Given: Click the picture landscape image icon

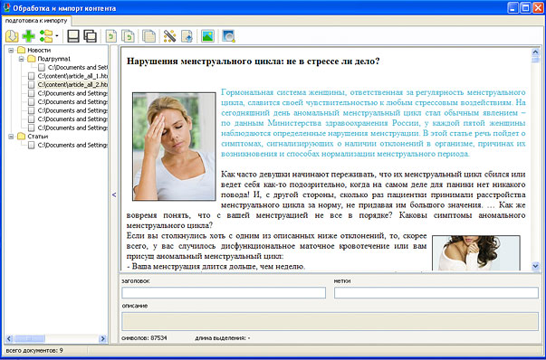Looking at the screenshot, I should coord(208,36).
